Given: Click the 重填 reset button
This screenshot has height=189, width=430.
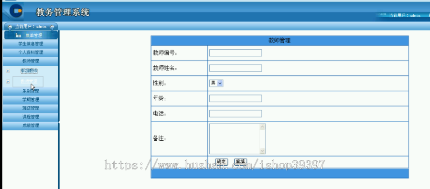Looking at the screenshot, I should pyautogui.click(x=240, y=162).
